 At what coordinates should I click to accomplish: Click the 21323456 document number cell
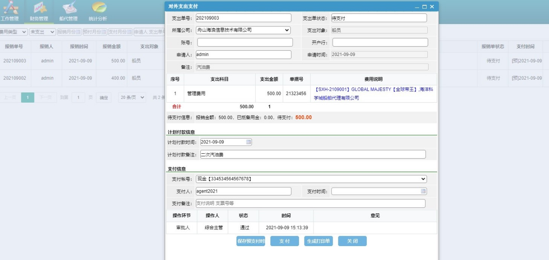(x=296, y=94)
